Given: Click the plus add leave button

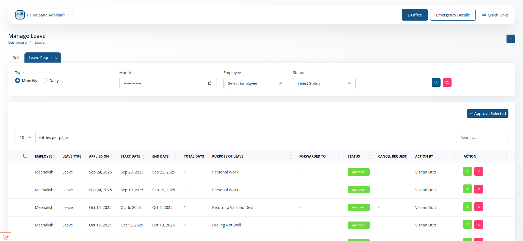Looking at the screenshot, I should point(511,39).
